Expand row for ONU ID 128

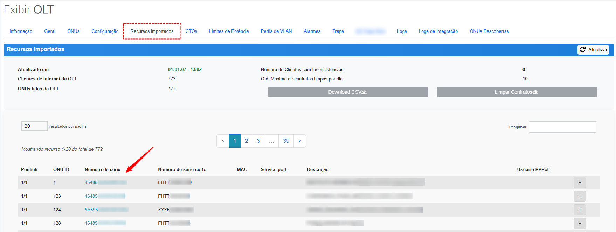tap(579, 223)
